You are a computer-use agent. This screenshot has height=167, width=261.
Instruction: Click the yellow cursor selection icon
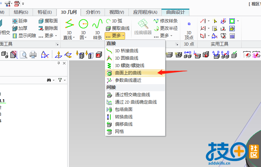point(215,21)
